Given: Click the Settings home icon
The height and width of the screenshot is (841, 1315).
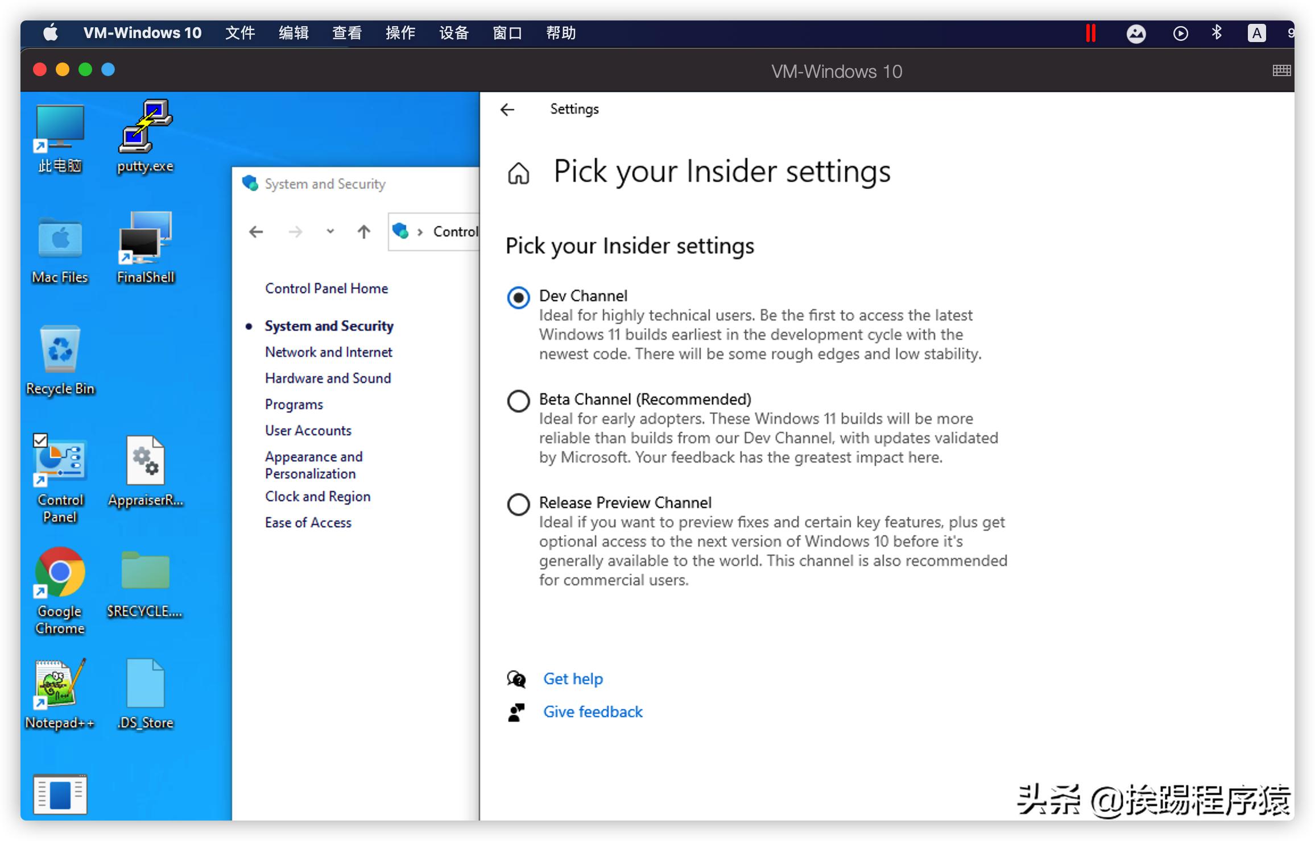Looking at the screenshot, I should pyautogui.click(x=518, y=173).
